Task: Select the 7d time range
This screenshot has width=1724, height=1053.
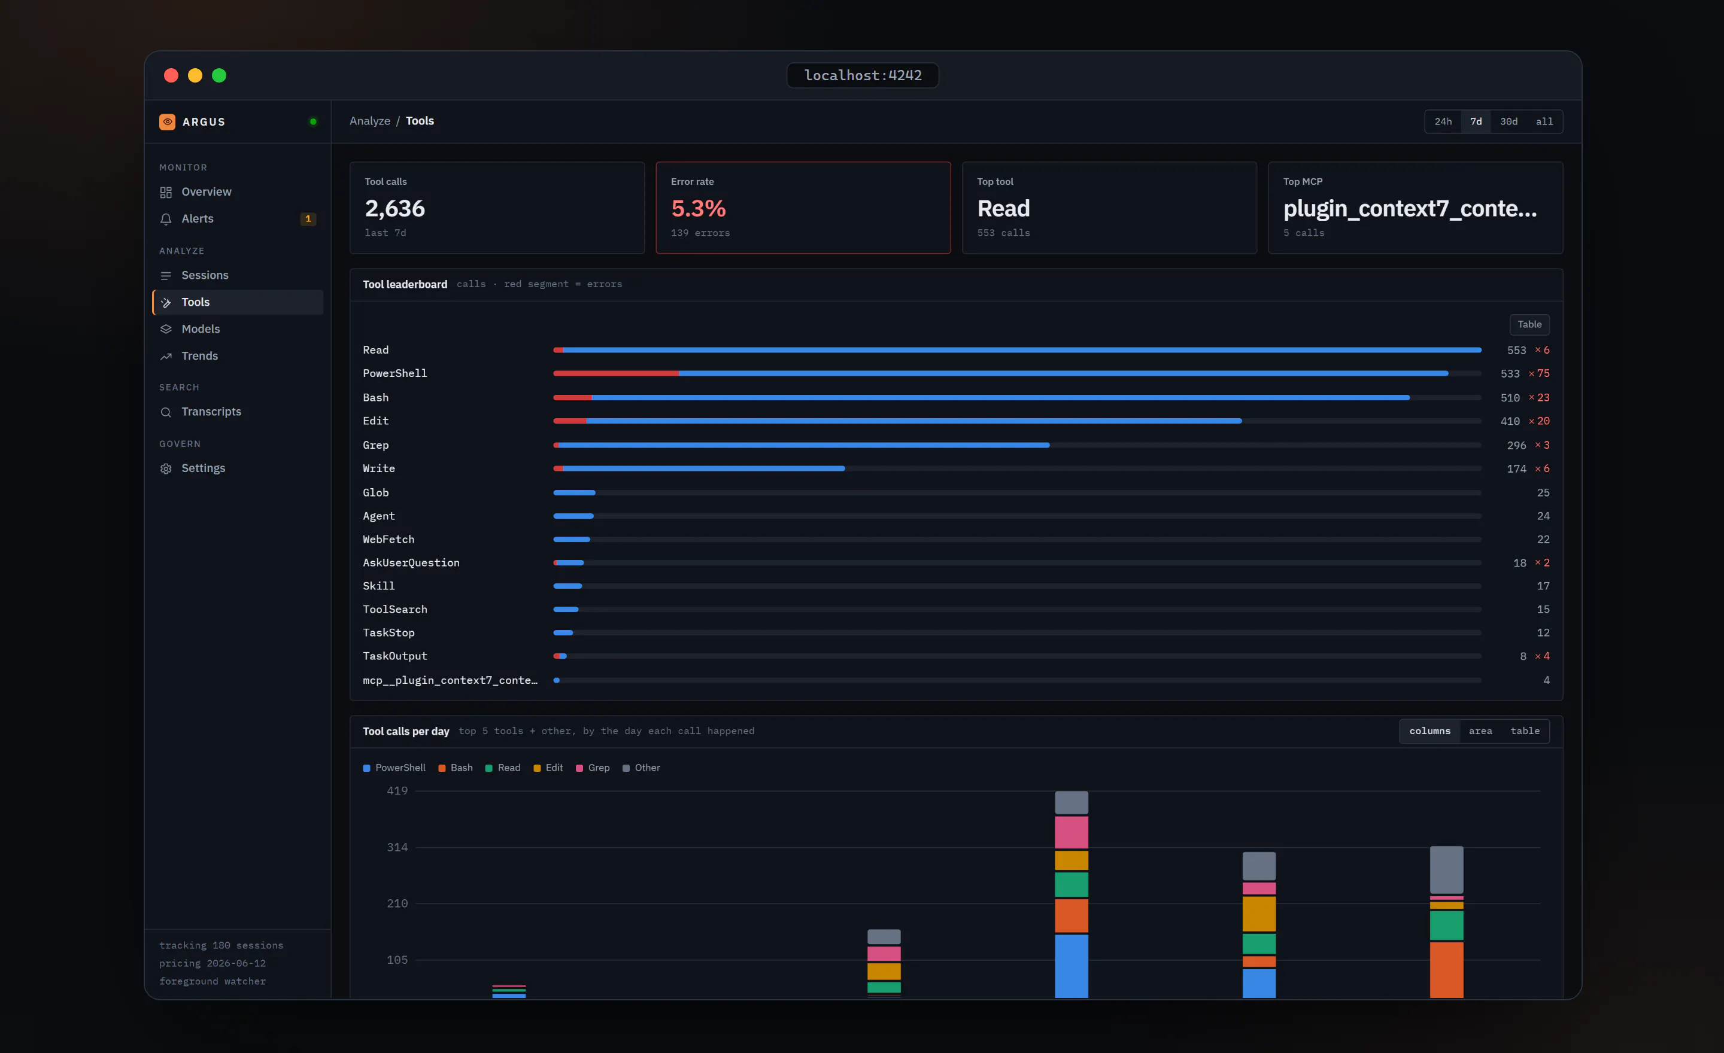Action: [1476, 121]
